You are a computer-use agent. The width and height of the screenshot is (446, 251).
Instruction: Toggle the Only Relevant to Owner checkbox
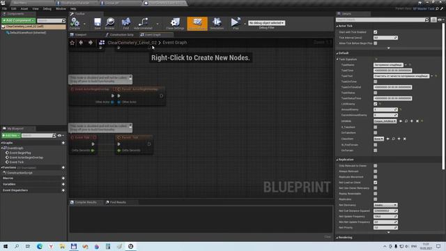pyautogui.click(x=375, y=166)
